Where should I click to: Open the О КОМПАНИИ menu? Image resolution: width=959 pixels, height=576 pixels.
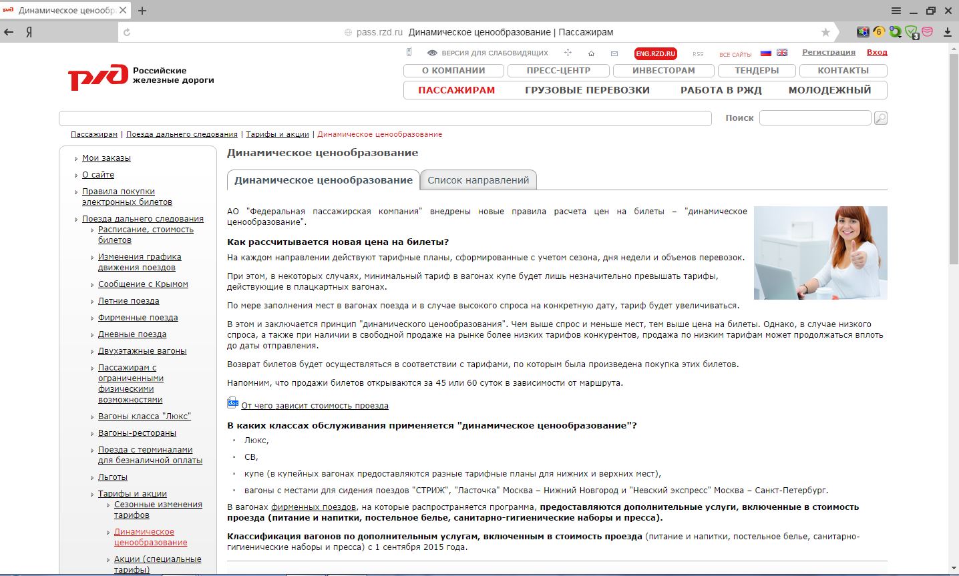(453, 71)
